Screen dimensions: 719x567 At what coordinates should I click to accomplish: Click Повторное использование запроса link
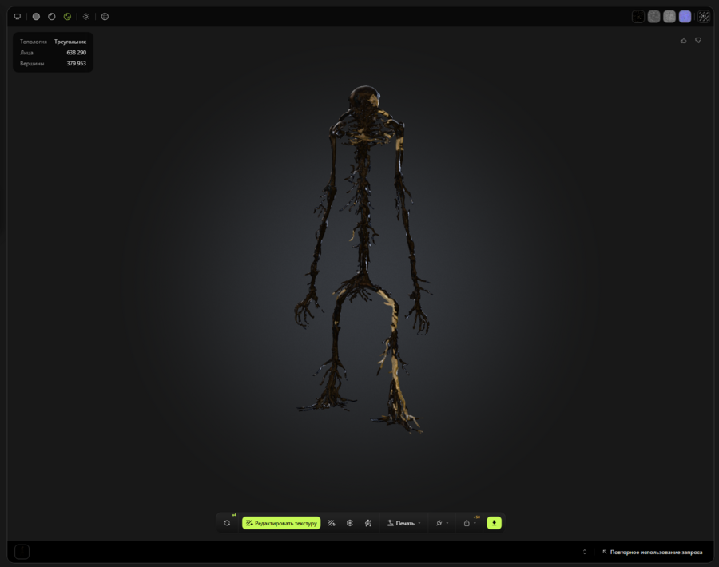[652, 552]
